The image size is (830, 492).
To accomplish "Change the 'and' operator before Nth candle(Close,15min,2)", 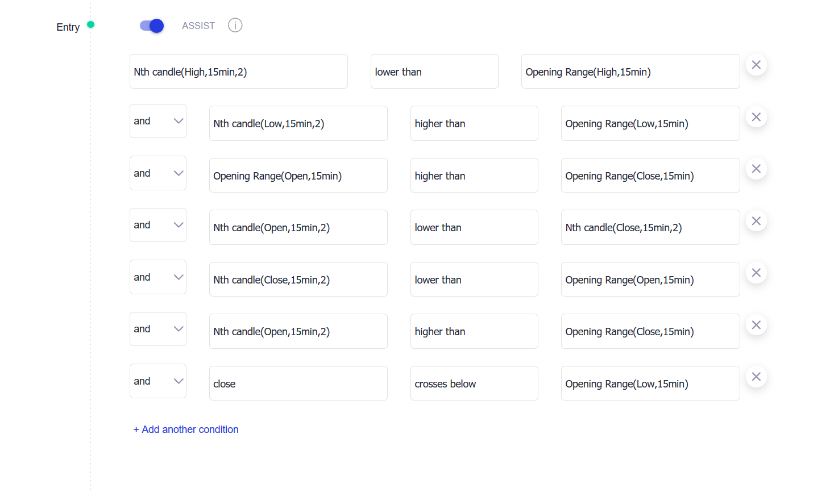I will [158, 277].
